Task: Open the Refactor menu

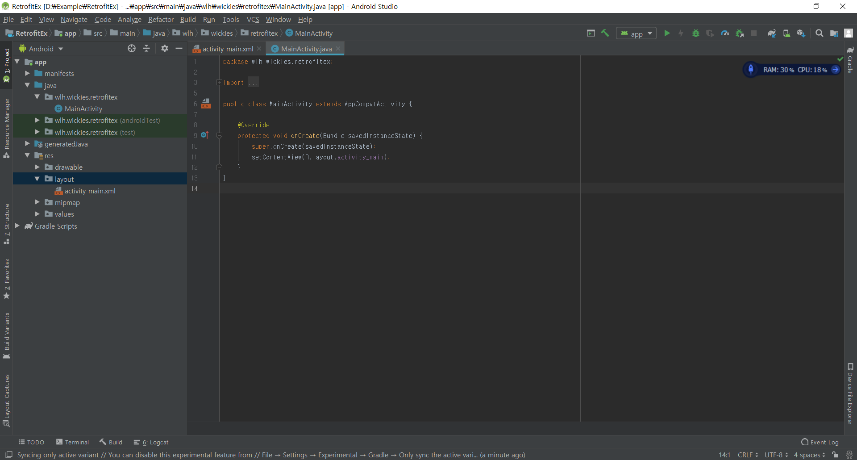Action: (161, 19)
